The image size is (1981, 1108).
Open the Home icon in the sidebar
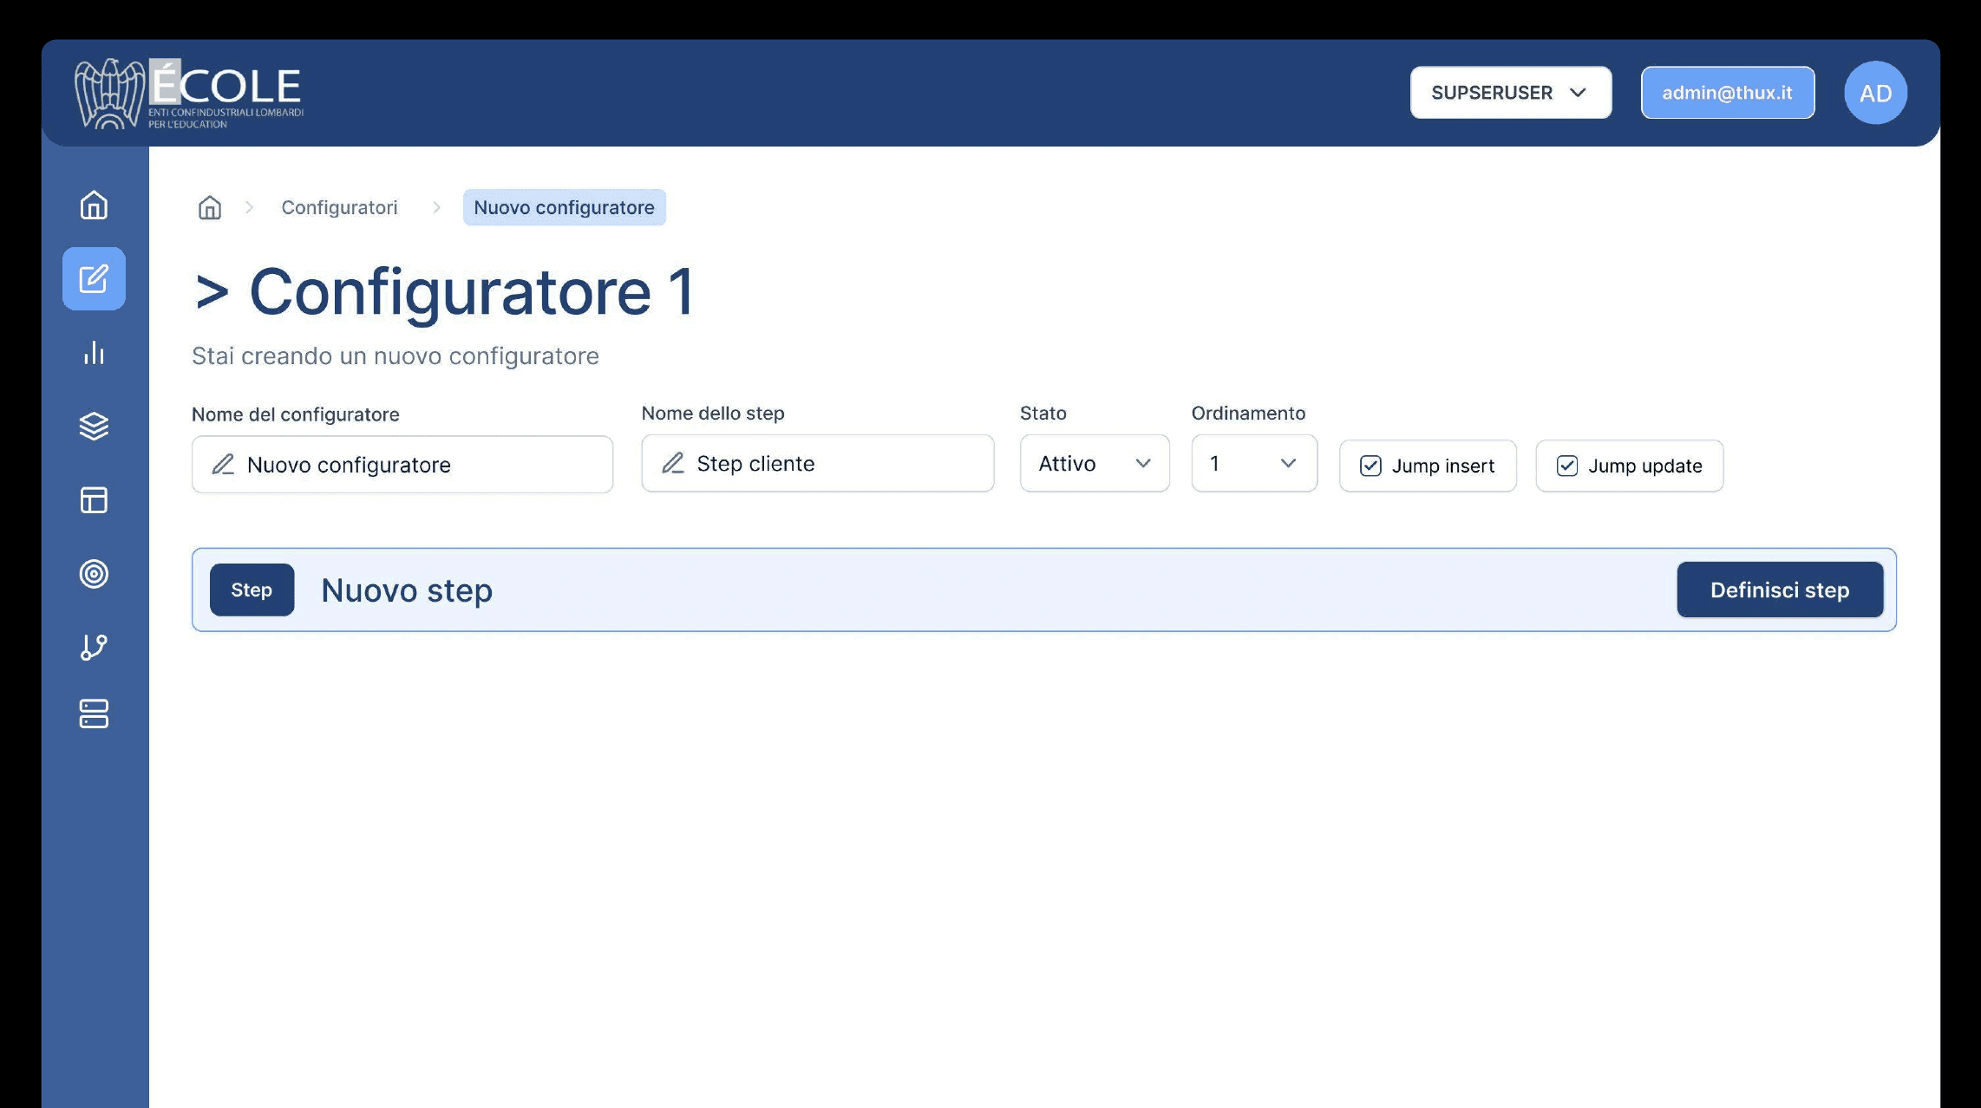[94, 205]
